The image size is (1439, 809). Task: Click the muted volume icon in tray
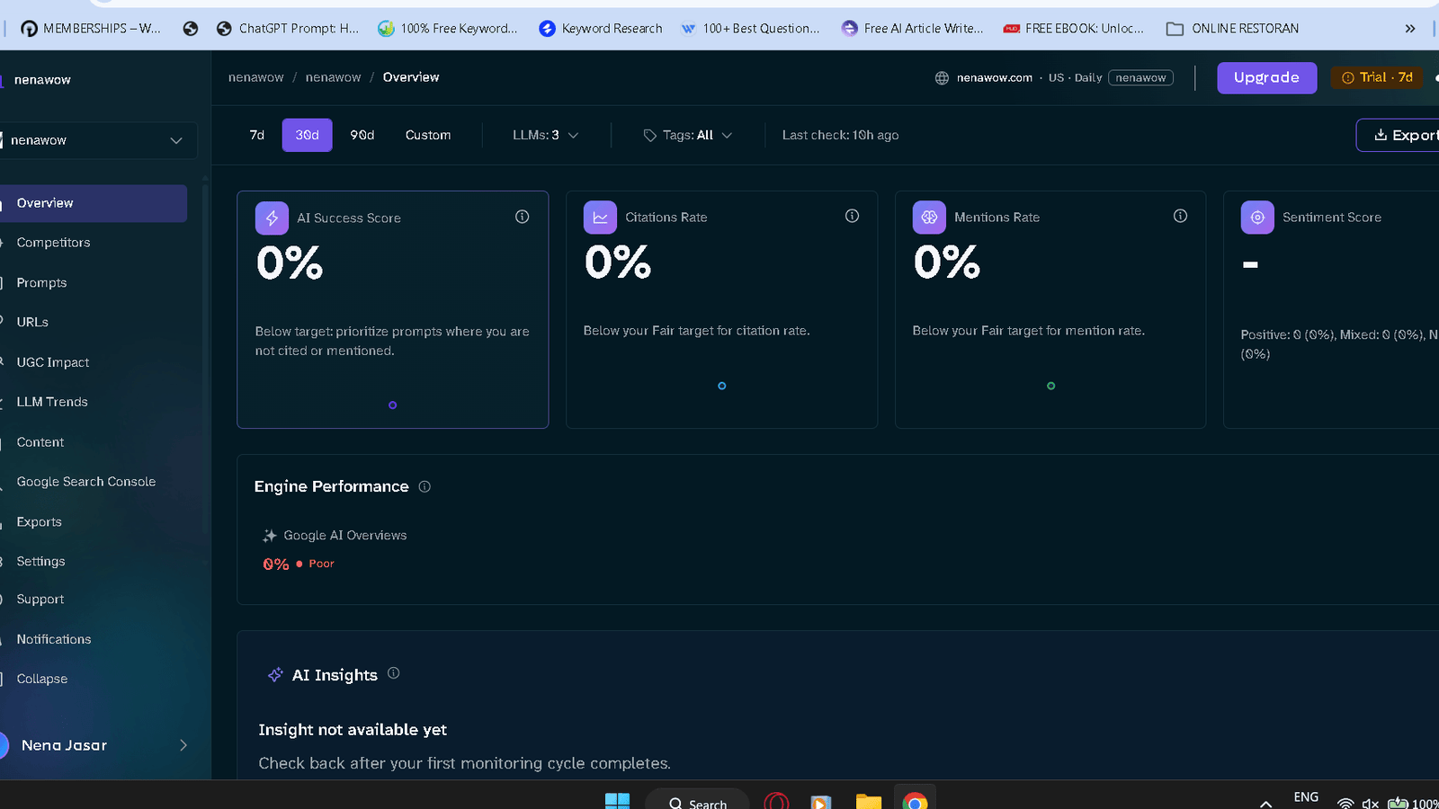1371,803
